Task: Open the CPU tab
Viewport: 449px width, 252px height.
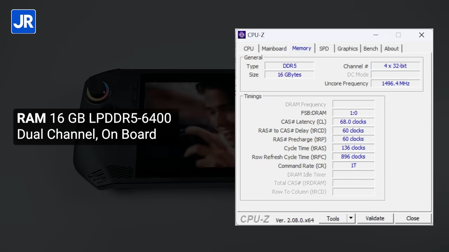Action: 248,49
